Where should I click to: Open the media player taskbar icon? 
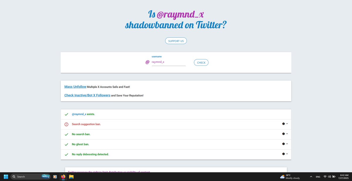(55, 177)
